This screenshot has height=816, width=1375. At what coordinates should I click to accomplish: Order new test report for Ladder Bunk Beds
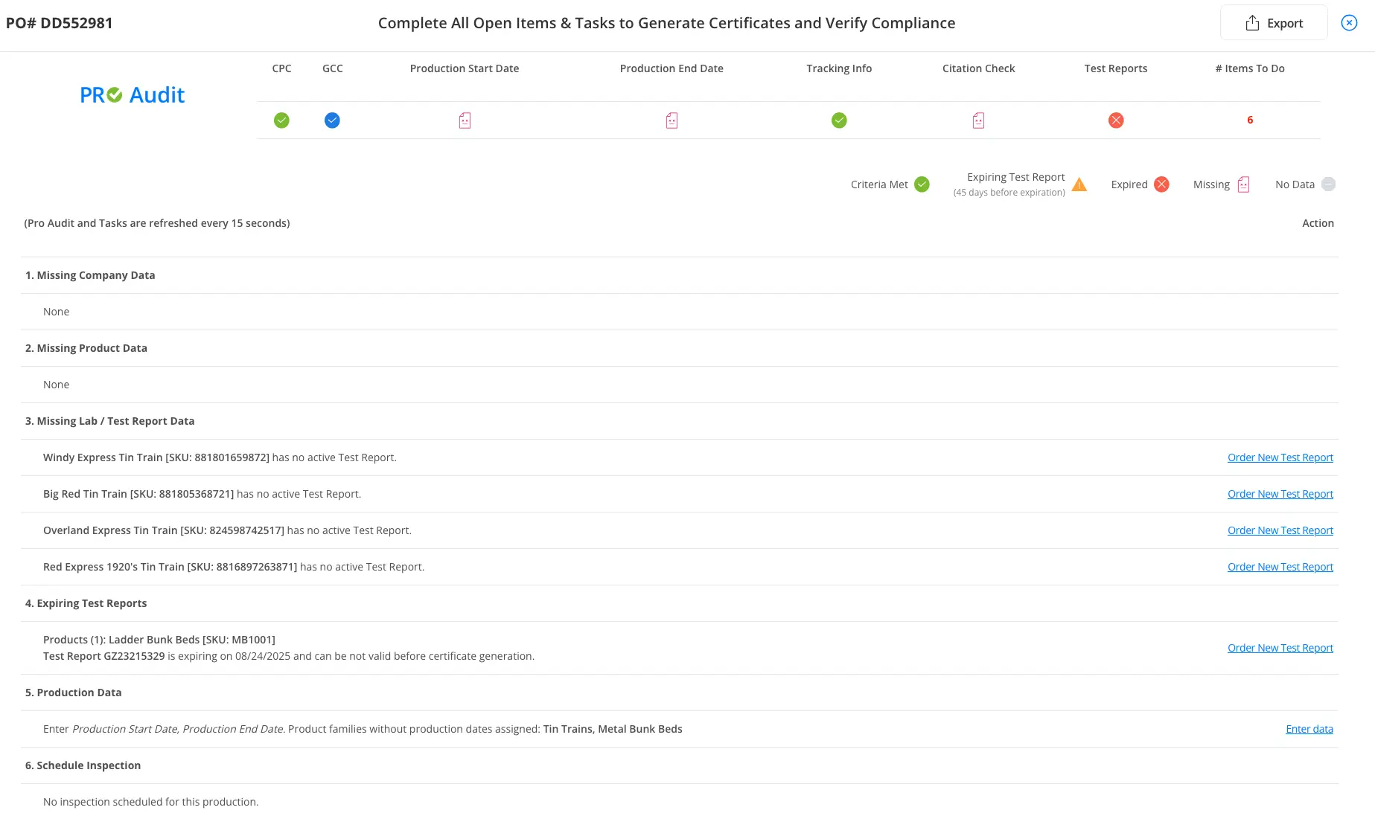tap(1280, 648)
